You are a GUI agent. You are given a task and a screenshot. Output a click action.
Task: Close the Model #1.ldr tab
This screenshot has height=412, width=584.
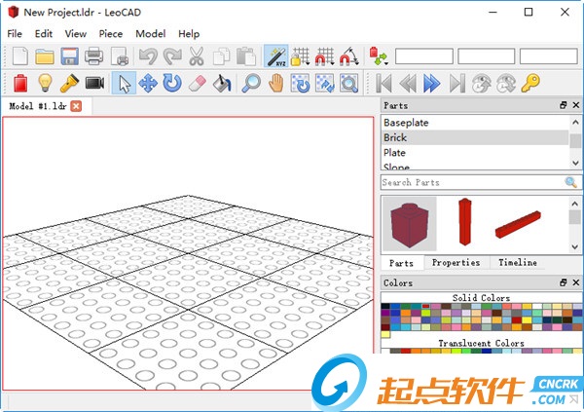click(x=76, y=106)
